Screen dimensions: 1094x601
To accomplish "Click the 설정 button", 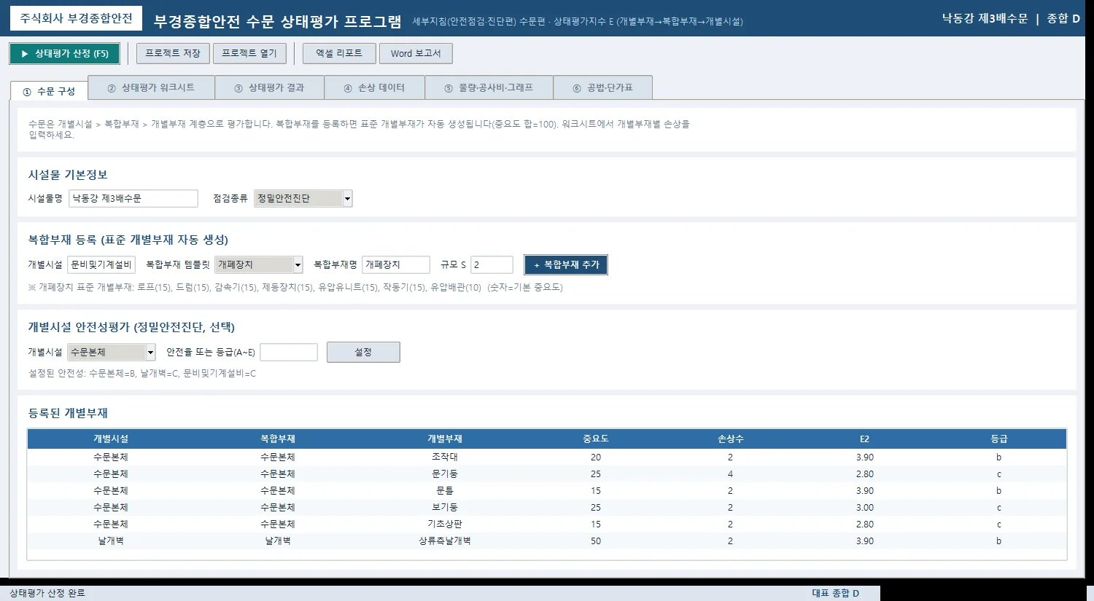I will coord(363,352).
